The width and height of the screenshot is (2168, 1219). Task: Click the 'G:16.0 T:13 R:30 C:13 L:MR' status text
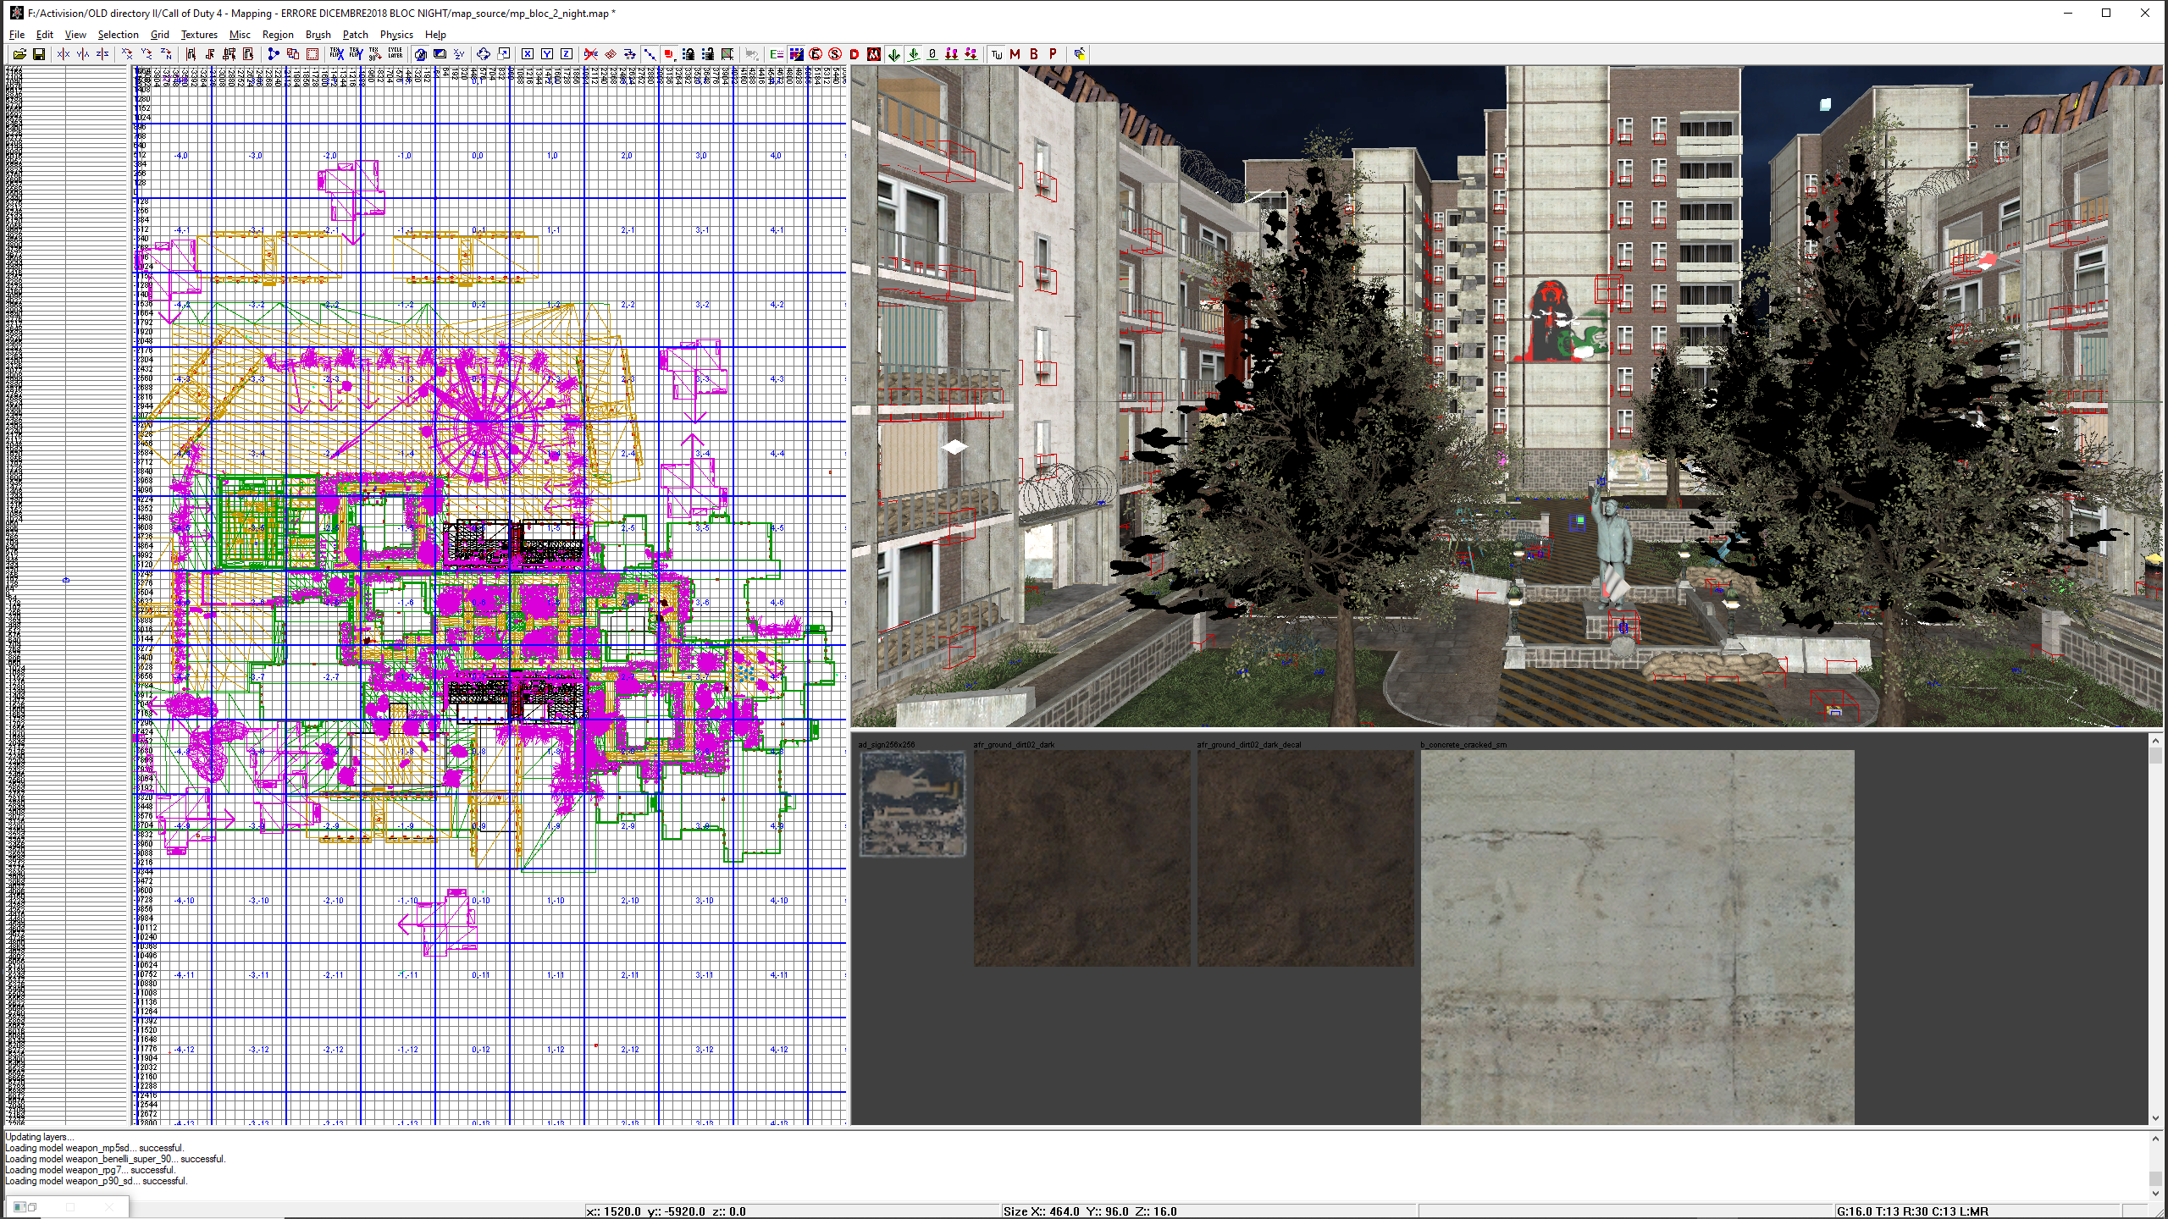click(x=1912, y=1211)
